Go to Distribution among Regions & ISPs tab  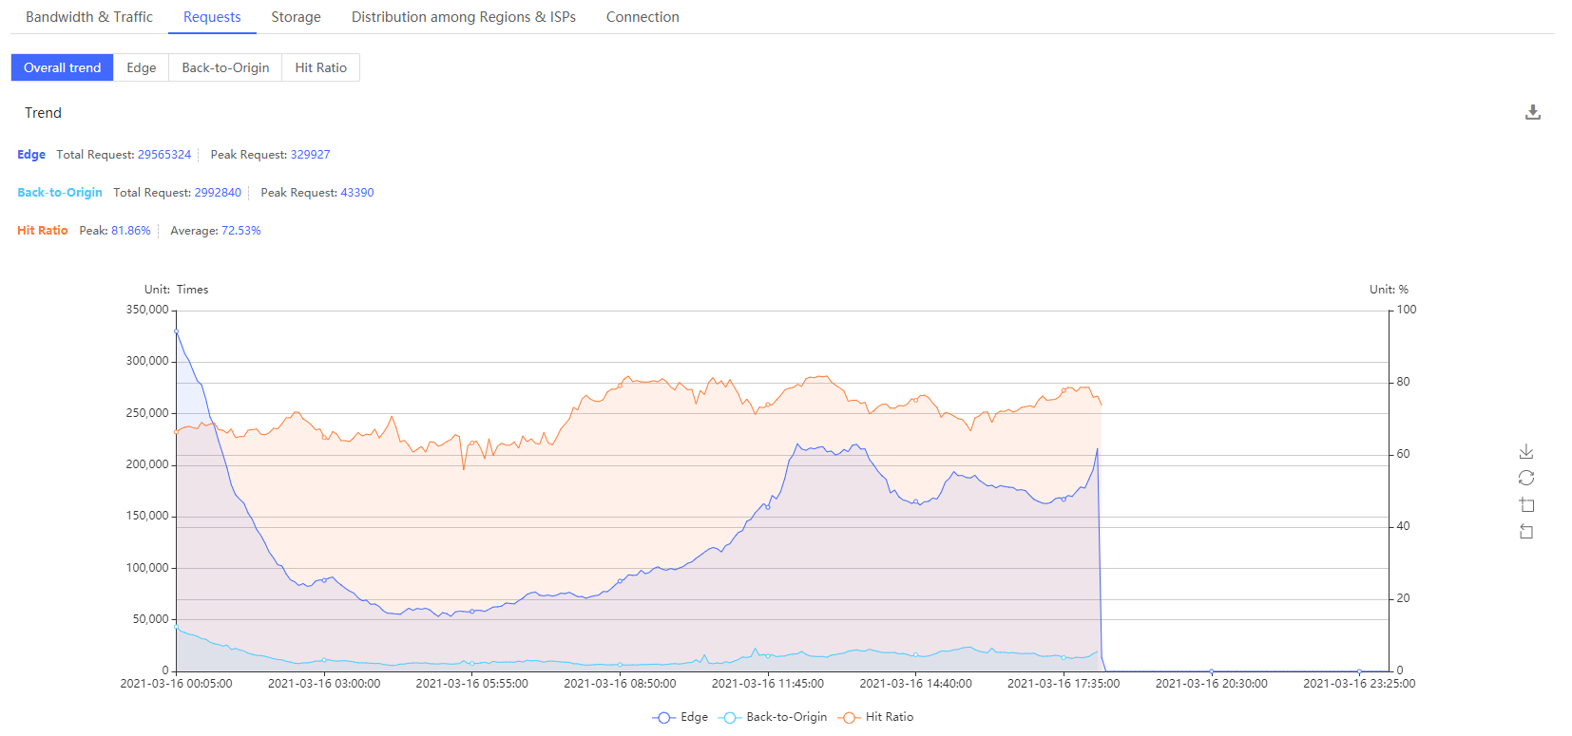(x=464, y=17)
